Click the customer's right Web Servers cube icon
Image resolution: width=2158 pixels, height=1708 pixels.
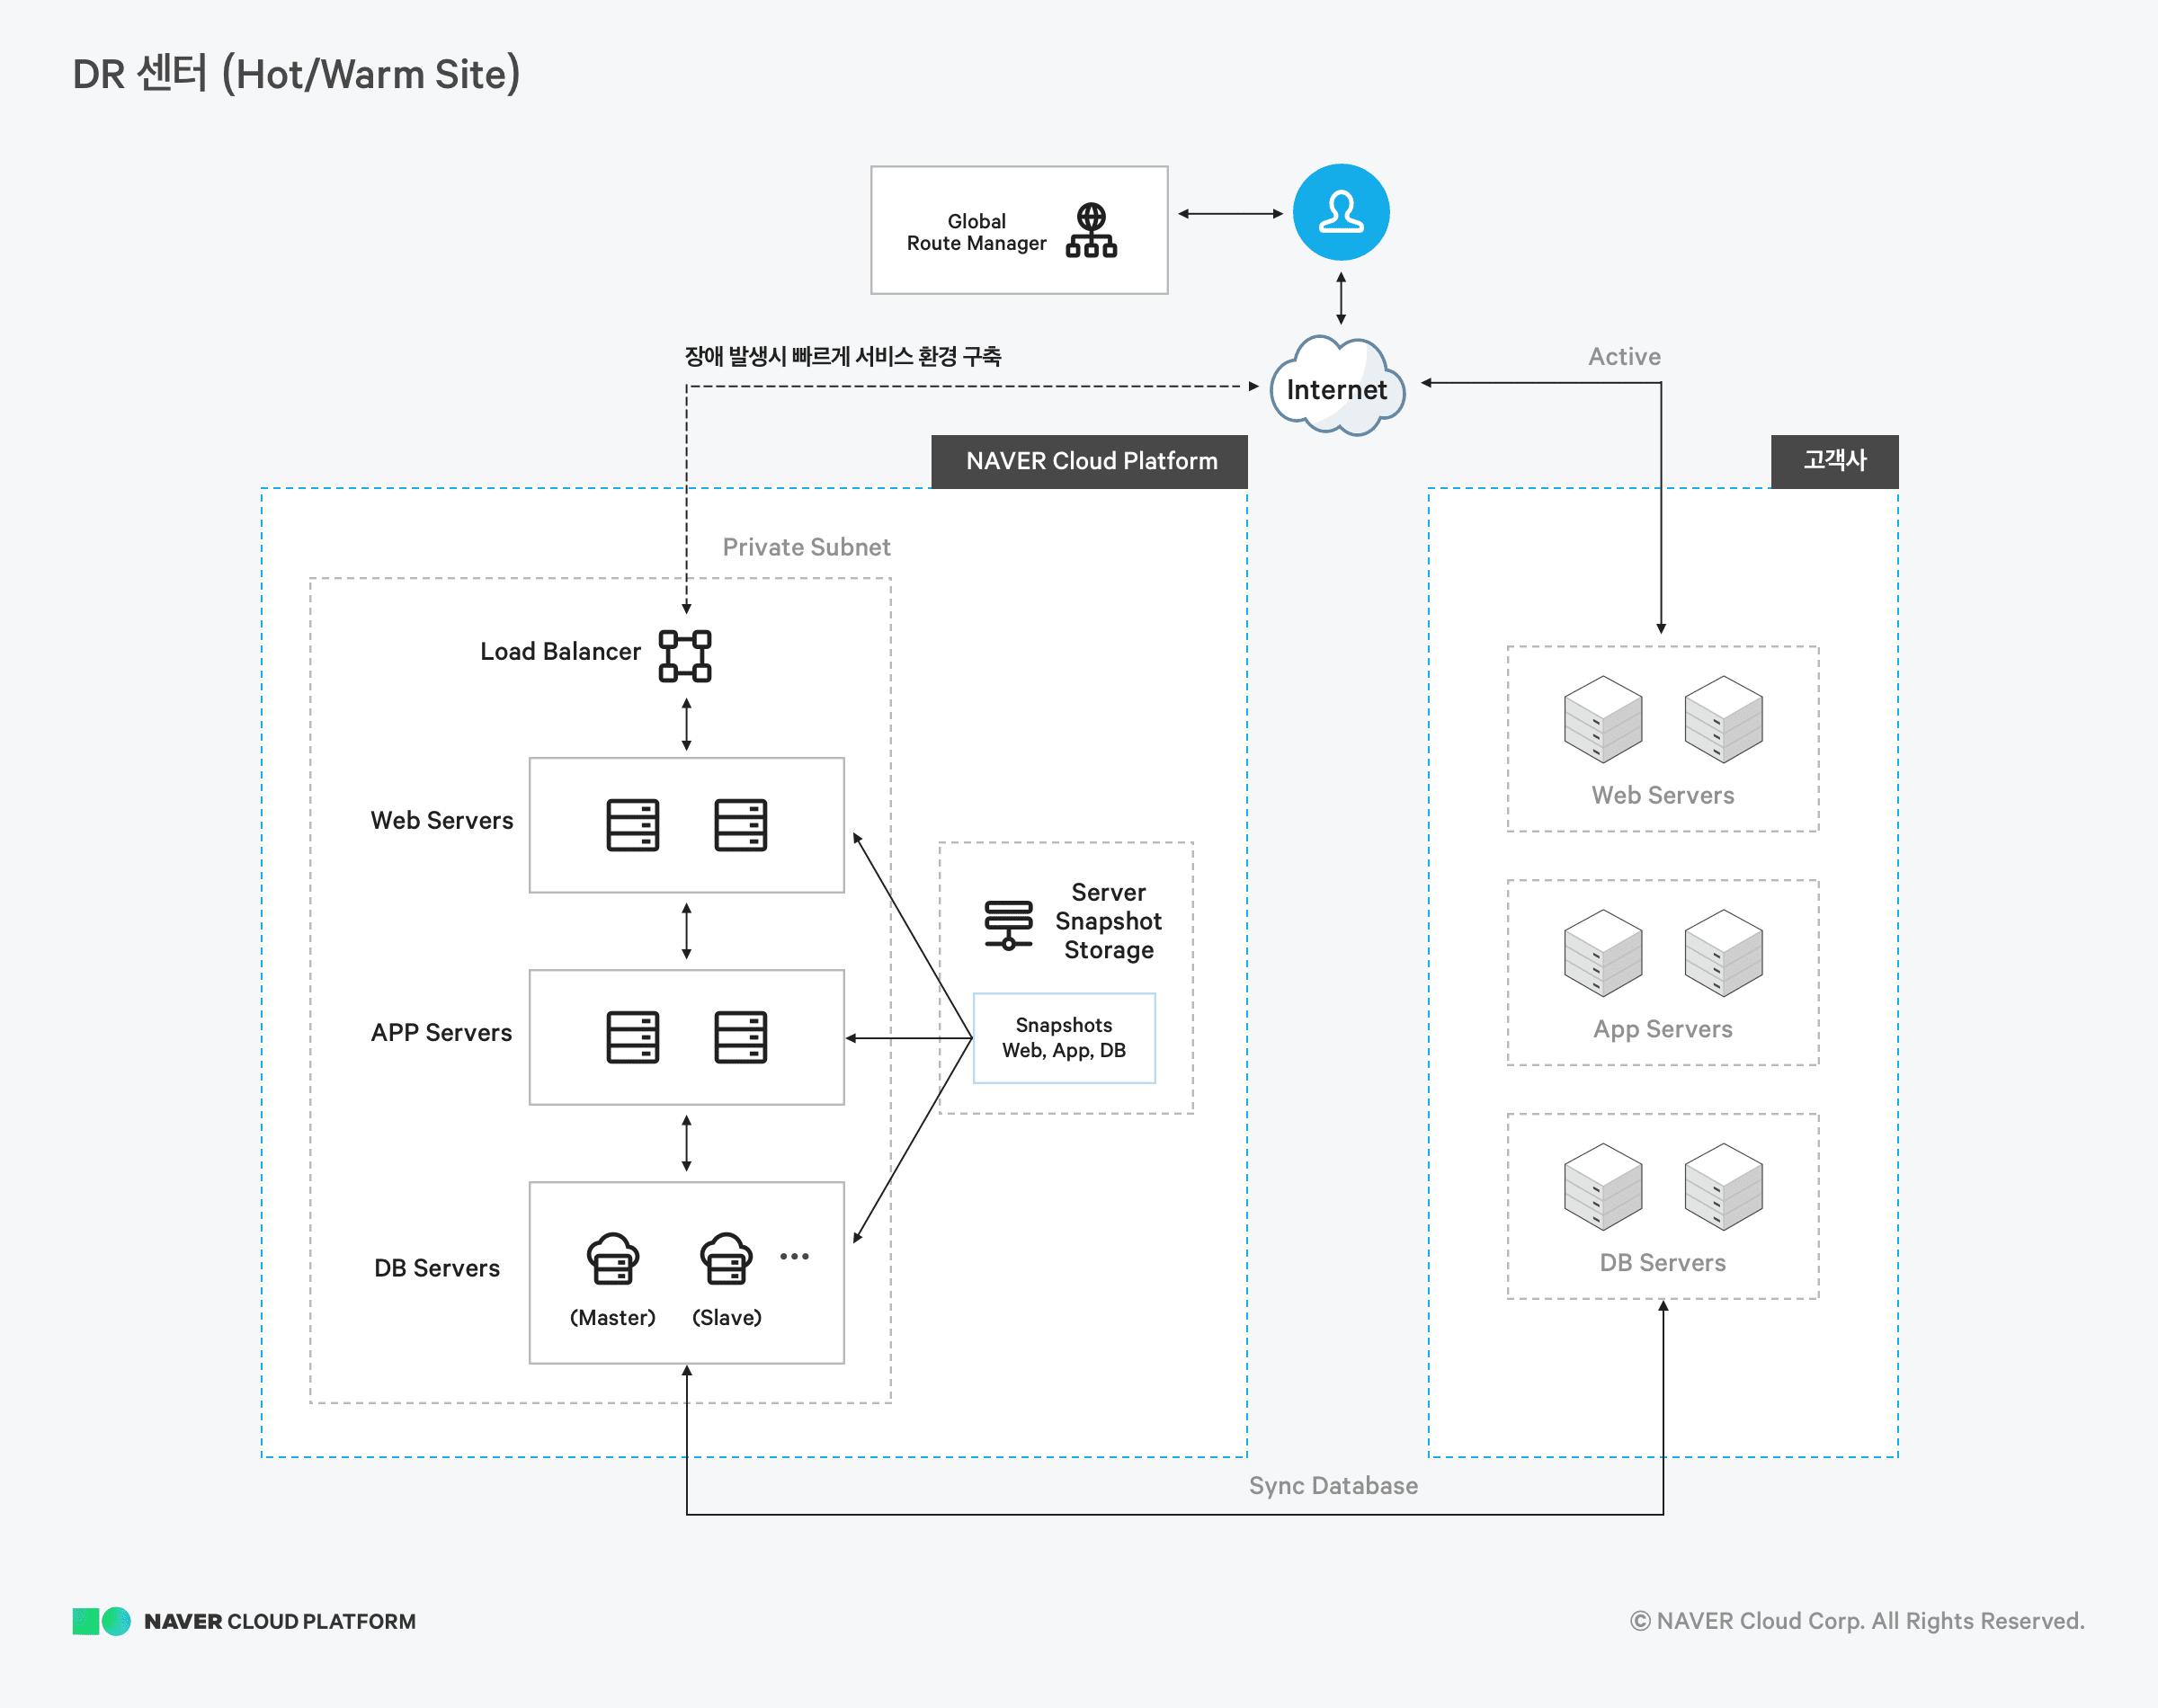[x=1723, y=719]
